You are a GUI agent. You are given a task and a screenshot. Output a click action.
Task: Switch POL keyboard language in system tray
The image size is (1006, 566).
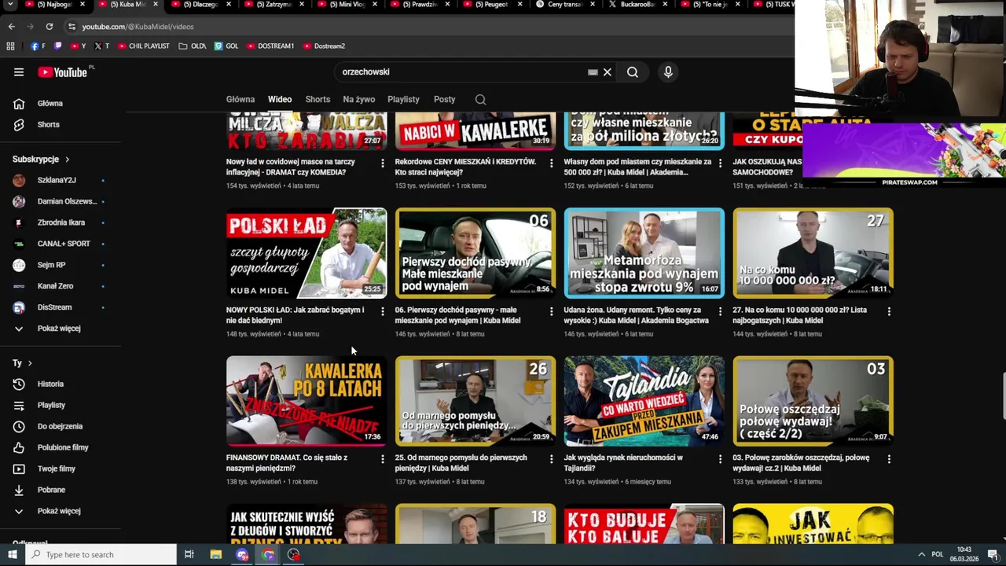tap(937, 555)
